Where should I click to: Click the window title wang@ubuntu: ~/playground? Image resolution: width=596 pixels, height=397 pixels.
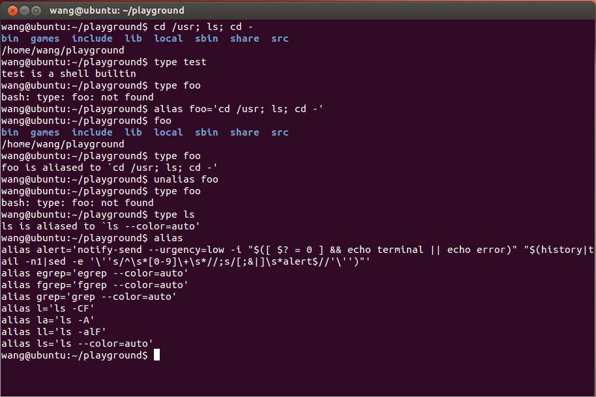(117, 10)
